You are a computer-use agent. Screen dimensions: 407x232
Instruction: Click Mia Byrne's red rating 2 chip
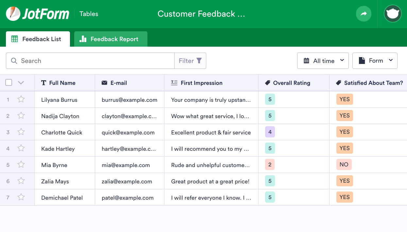pyautogui.click(x=270, y=164)
